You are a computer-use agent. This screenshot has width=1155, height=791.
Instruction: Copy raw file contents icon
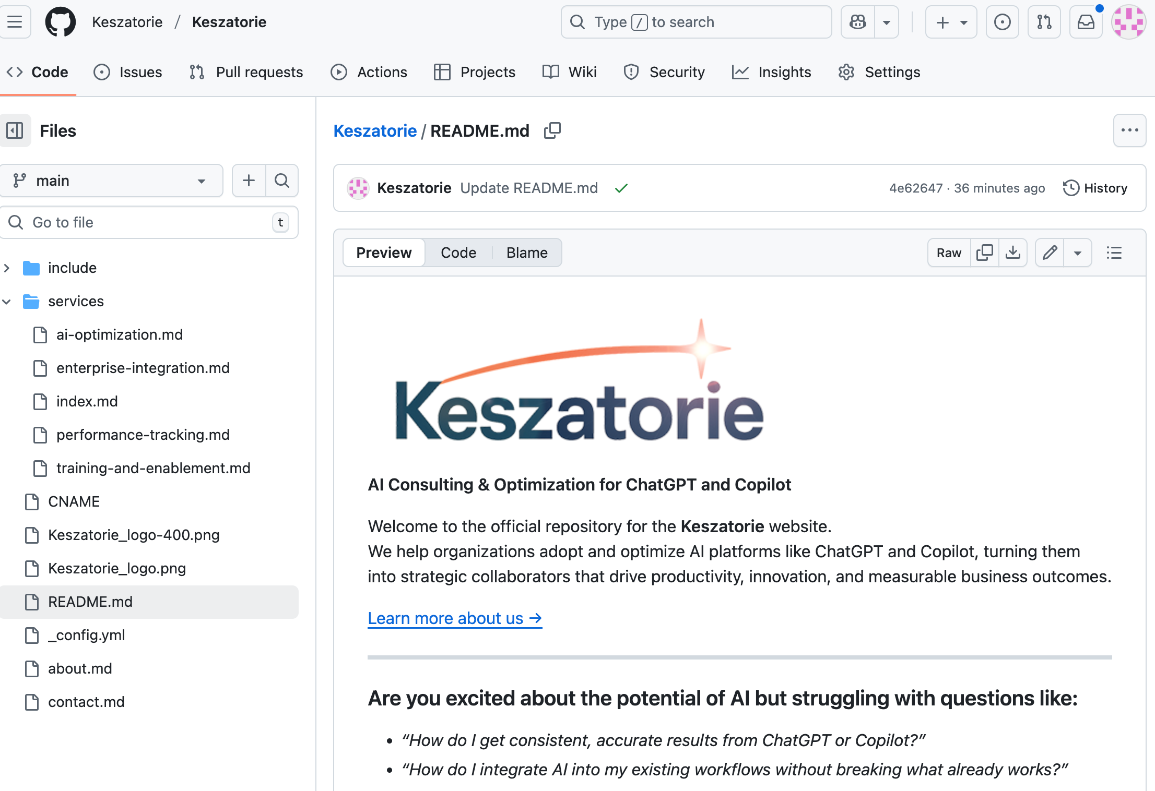click(984, 253)
